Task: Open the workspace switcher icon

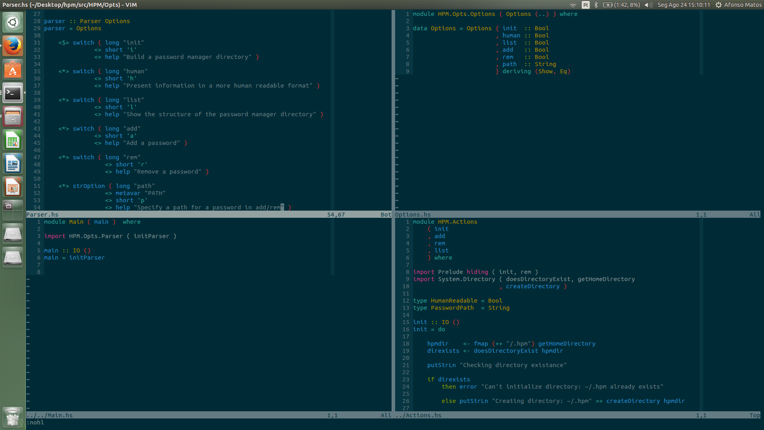Action: 13,211
